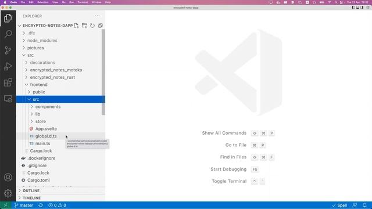The image size is (372, 209).
Task: Click the New Folder icon in Explorer
Action: 84,26
